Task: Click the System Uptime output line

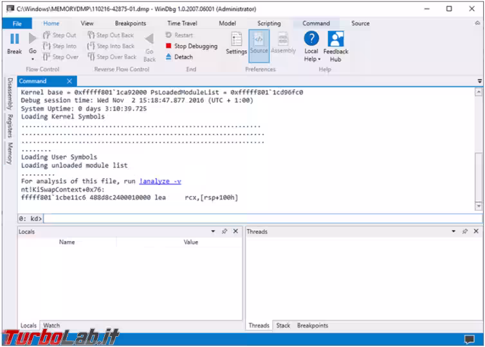Action: click(x=84, y=109)
